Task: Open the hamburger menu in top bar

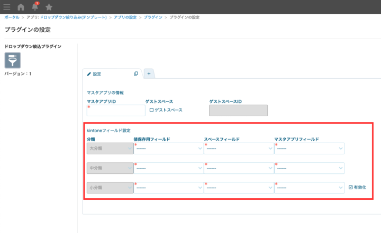Action: coord(7,7)
